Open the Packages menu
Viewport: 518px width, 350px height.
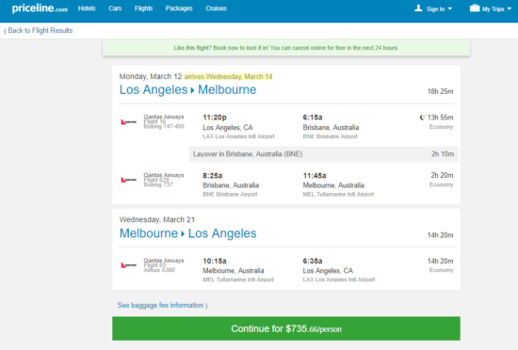point(179,8)
